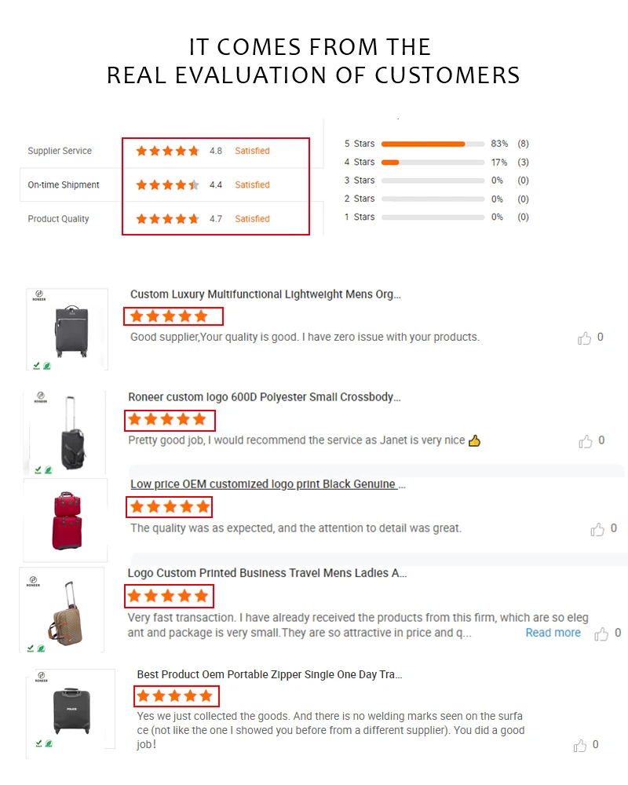Like the 'Very fast transaction' review
628x785 pixels.
point(601,633)
